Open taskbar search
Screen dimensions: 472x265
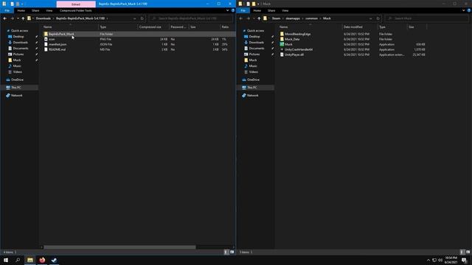pos(18,260)
